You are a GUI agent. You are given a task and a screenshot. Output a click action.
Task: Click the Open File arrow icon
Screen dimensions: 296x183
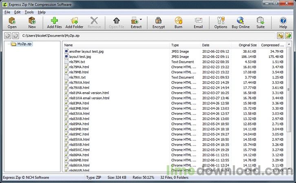(x=117, y=23)
